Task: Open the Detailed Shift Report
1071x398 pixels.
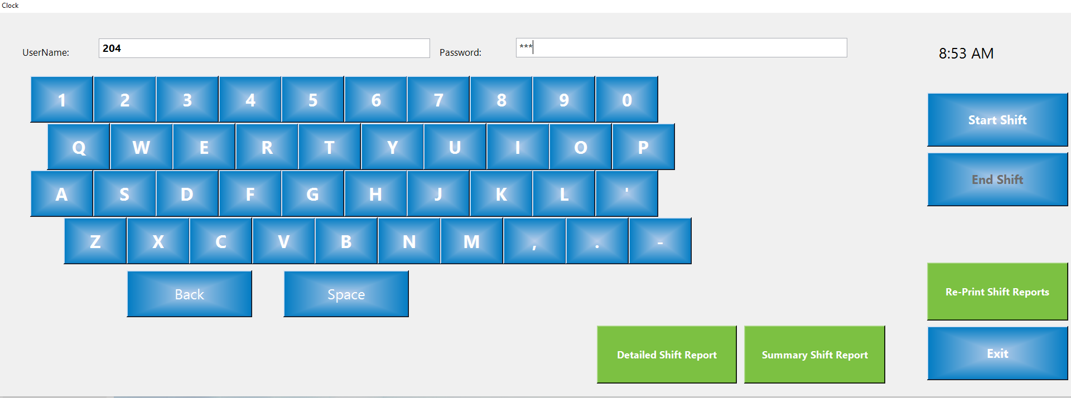Action: click(667, 355)
